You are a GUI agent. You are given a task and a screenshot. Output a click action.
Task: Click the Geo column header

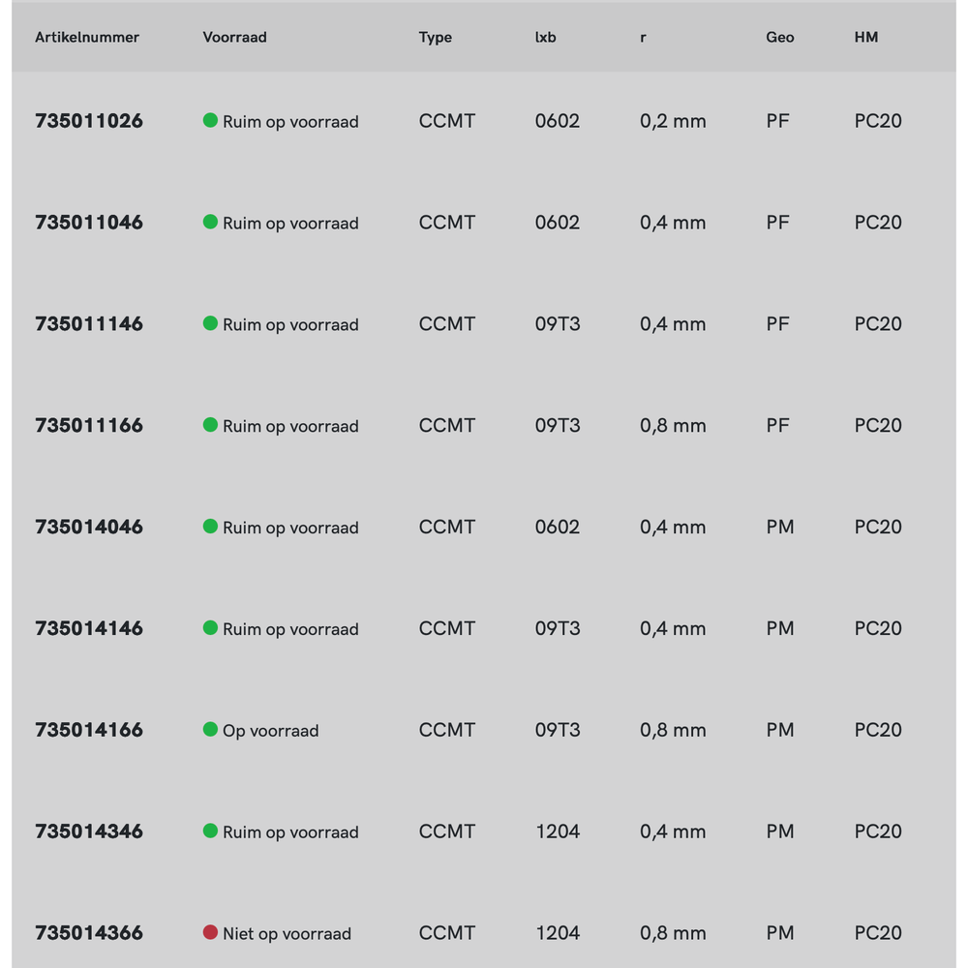(780, 38)
